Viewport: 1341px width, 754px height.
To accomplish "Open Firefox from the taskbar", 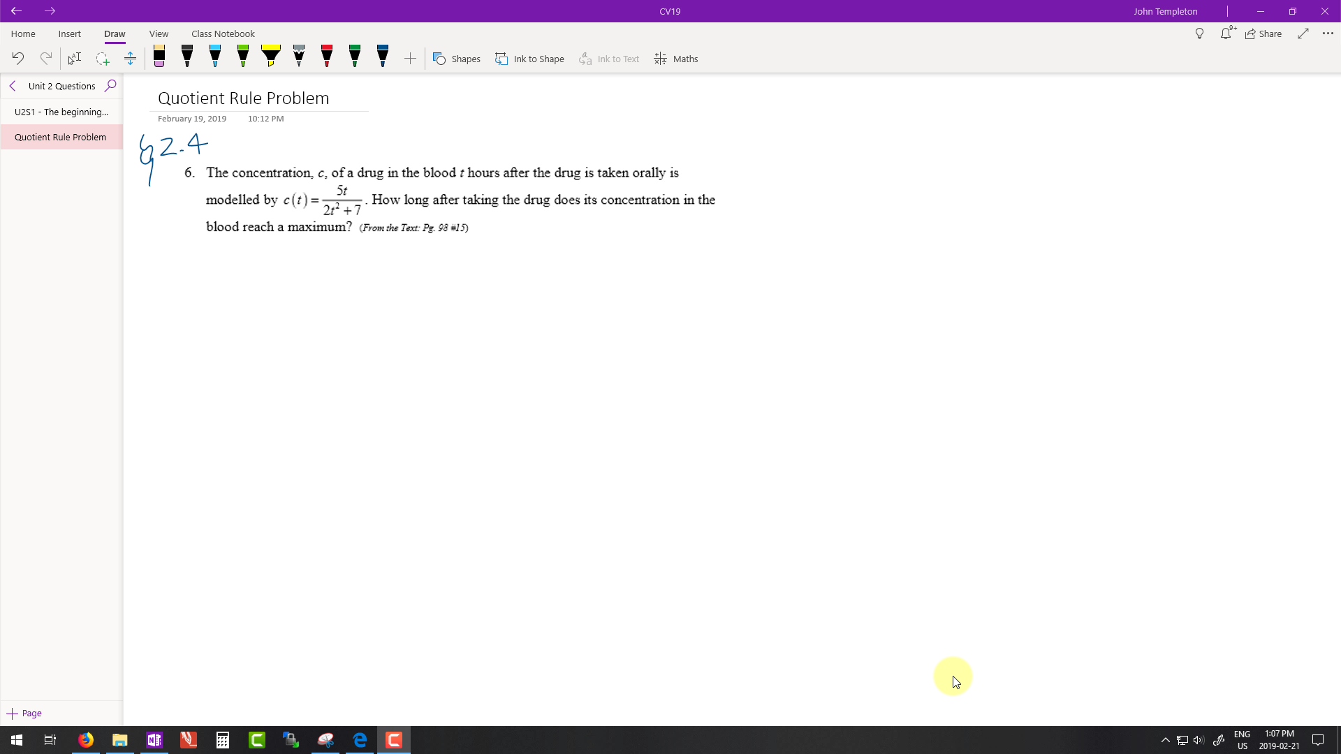I will (x=86, y=740).
